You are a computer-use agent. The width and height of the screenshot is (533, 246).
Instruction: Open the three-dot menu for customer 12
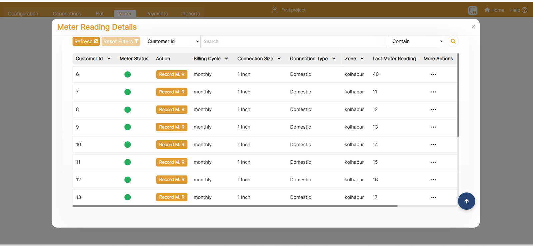tap(433, 180)
